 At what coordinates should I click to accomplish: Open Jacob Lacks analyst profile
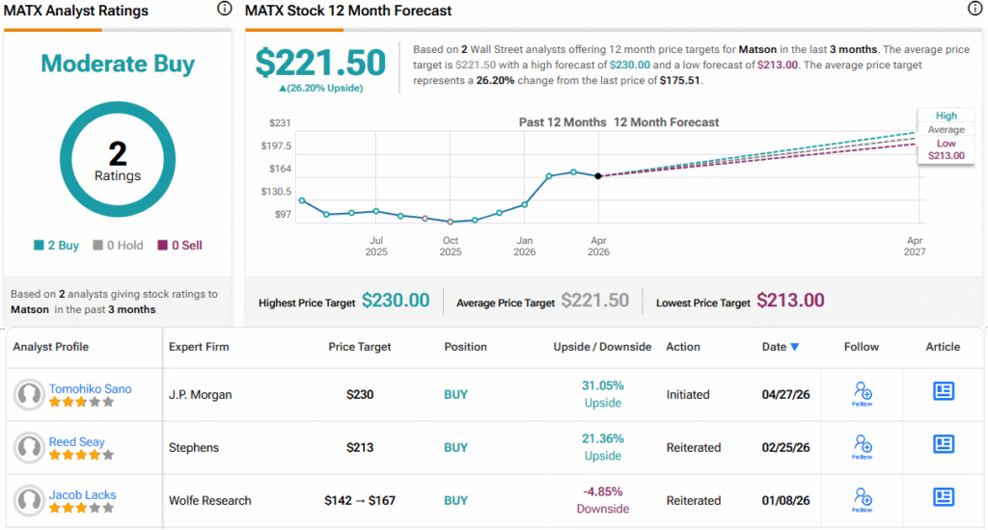pyautogui.click(x=83, y=494)
